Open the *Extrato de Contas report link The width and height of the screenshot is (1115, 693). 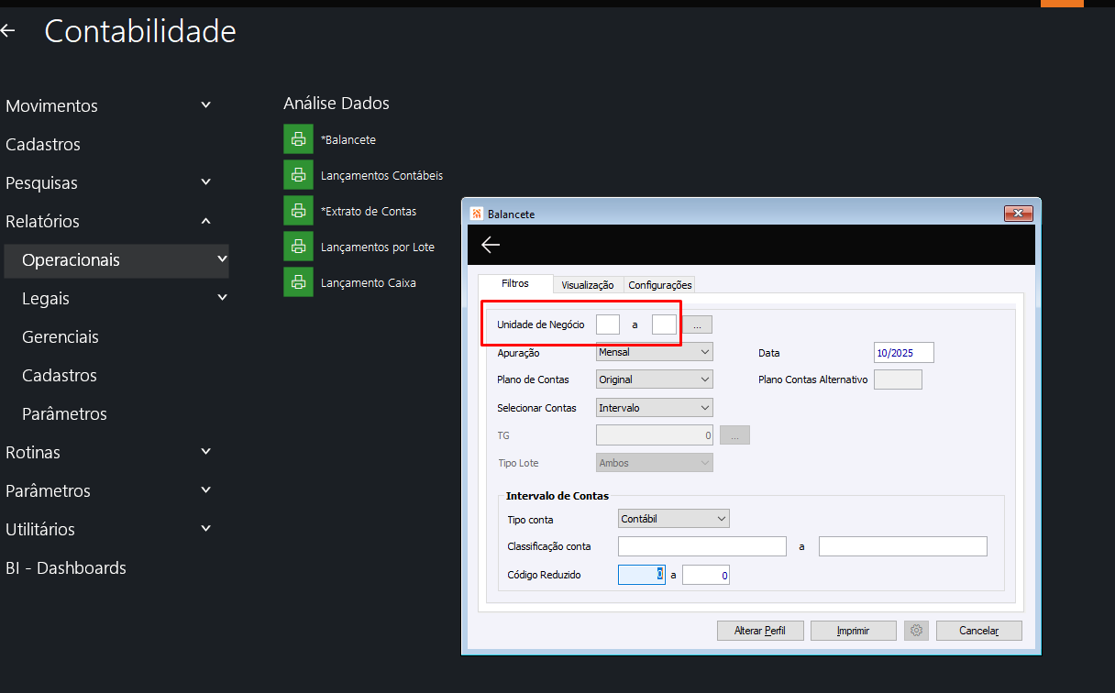pos(369,211)
